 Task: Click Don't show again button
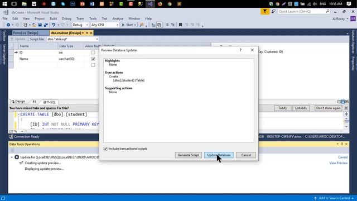[x=329, y=108]
